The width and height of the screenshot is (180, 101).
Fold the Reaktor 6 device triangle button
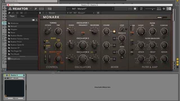click(x=7, y=75)
